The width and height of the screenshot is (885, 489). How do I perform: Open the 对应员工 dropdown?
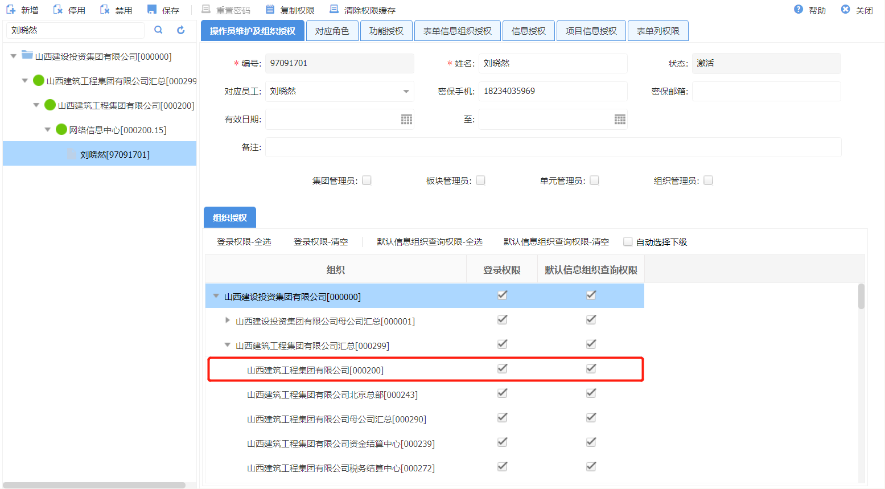click(406, 91)
